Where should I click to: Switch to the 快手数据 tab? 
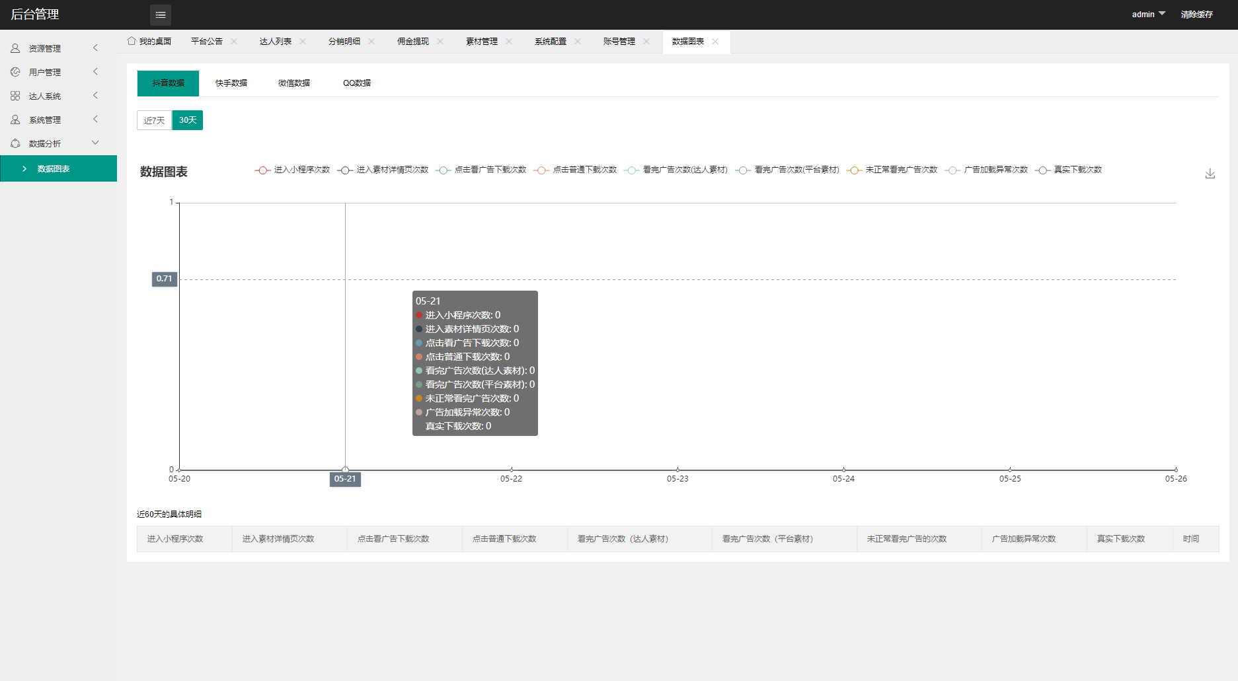tap(231, 83)
